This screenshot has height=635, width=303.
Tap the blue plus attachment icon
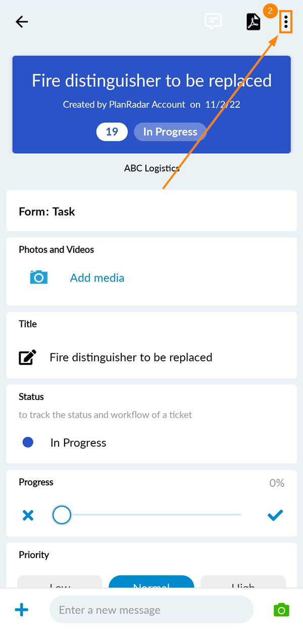point(22,610)
